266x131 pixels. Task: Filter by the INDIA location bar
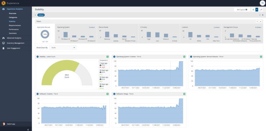(x=199, y=36)
